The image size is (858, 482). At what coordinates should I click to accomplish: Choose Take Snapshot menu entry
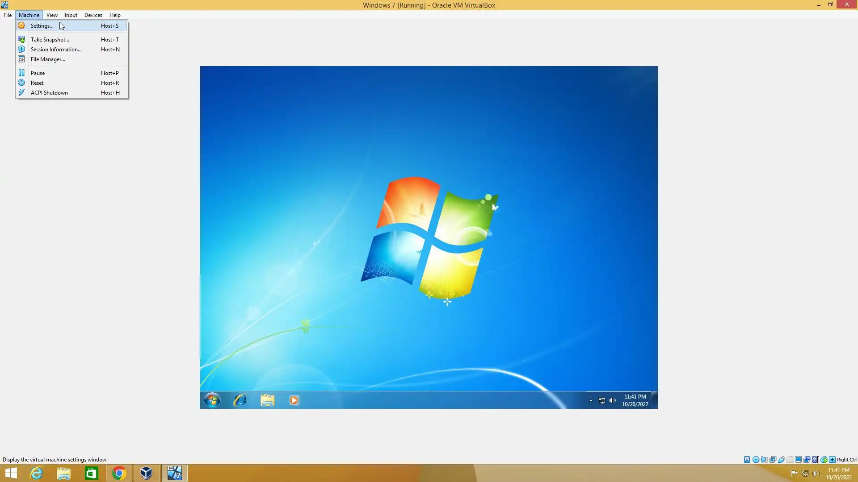pyautogui.click(x=50, y=40)
